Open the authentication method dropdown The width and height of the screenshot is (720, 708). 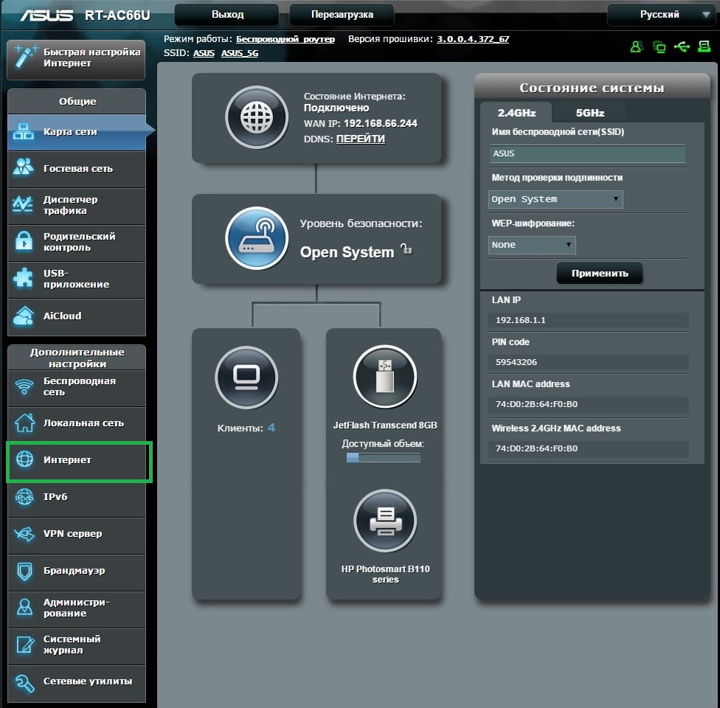pyautogui.click(x=555, y=199)
